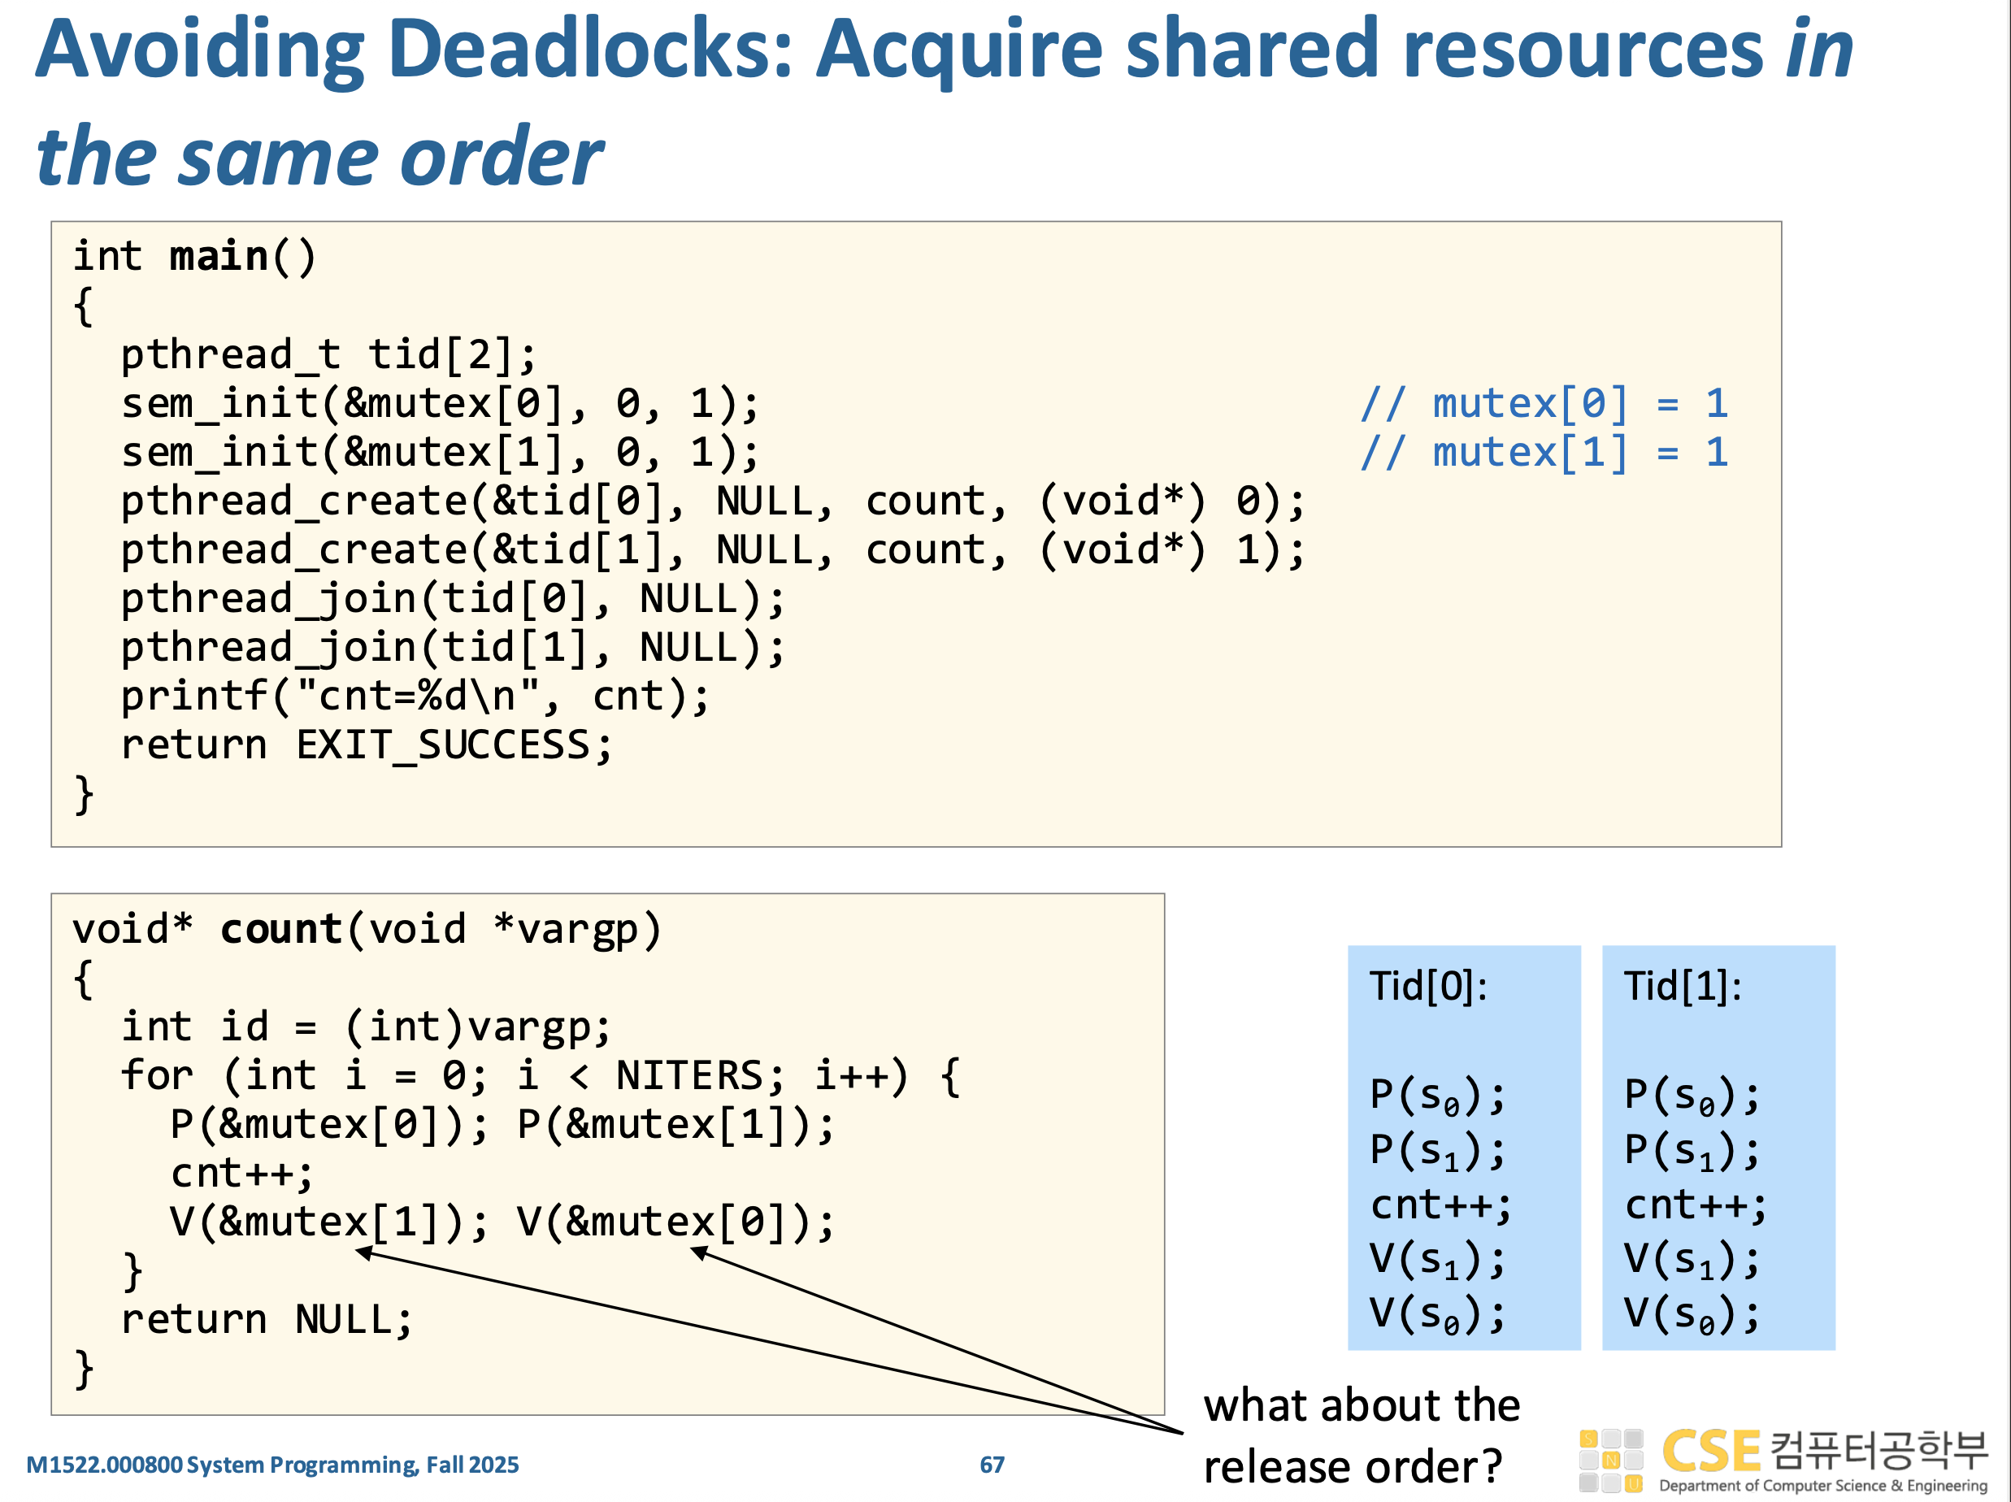Viewport: 2011px width, 1502px height.
Task: Click 'void* count(void *vargp)' signature
Action: tap(367, 929)
